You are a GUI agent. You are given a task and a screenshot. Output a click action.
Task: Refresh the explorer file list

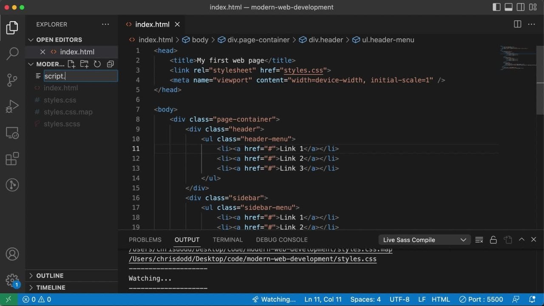(97, 64)
